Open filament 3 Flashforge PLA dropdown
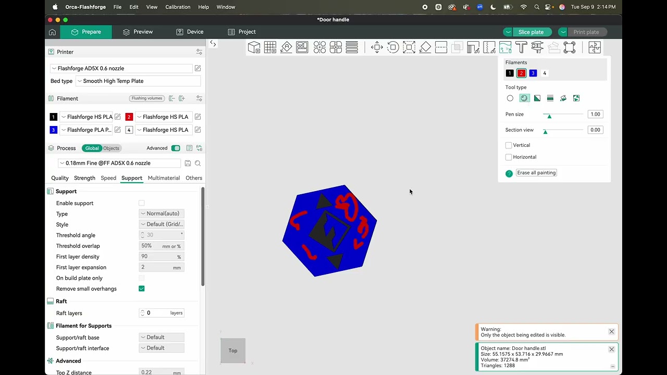 tap(87, 130)
